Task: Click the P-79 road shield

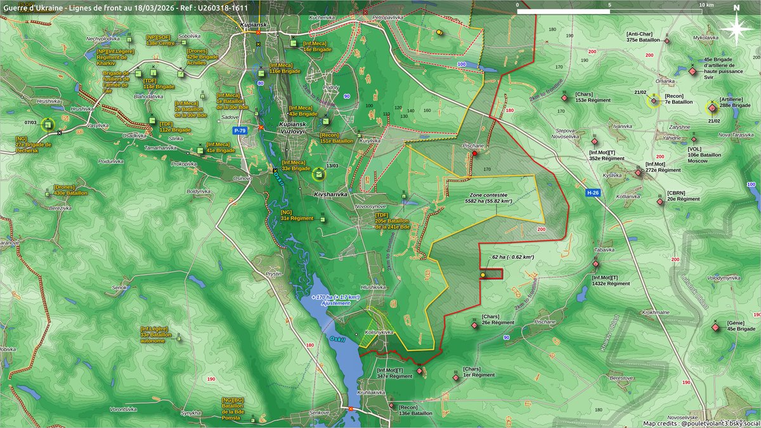Action: pos(239,130)
